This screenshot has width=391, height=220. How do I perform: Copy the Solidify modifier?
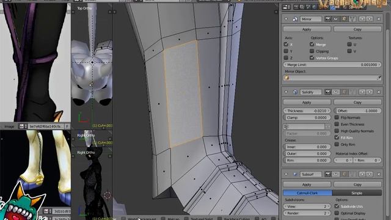click(357, 102)
